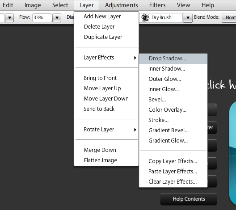Apply Inner Glow effect

pos(173,89)
